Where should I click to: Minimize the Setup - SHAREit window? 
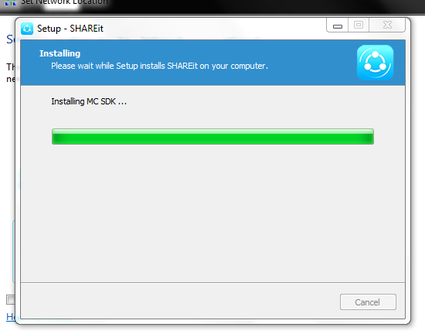point(338,26)
